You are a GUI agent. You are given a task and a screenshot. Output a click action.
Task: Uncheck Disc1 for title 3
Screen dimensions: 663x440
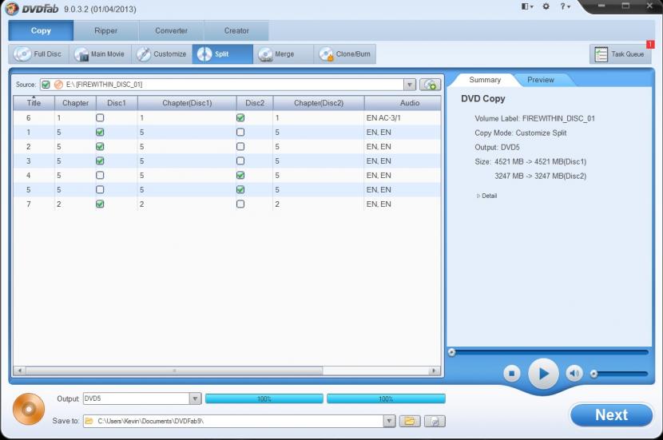(x=100, y=161)
